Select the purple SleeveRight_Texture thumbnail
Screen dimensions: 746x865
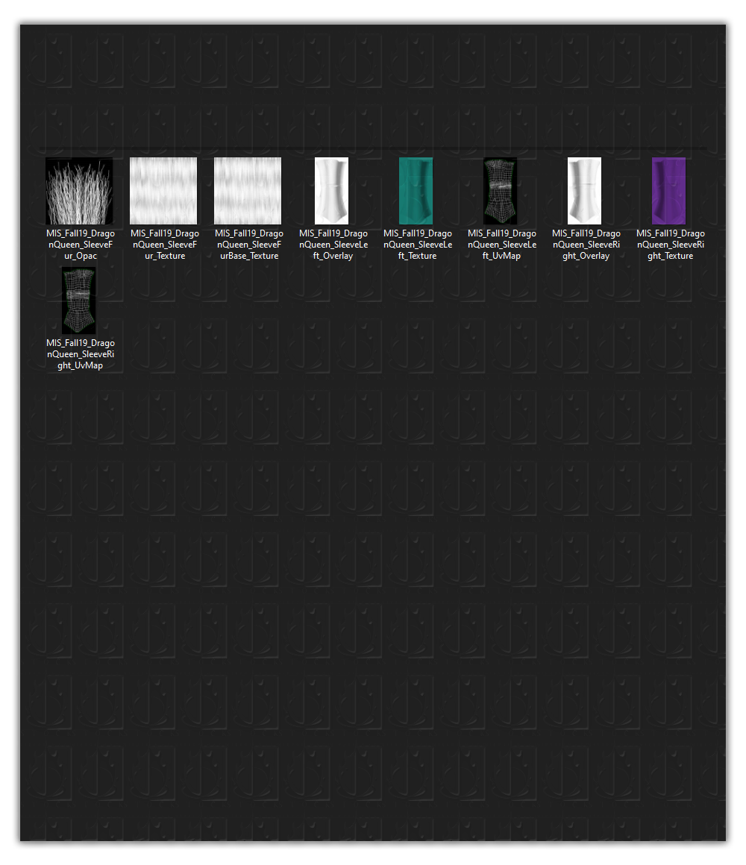[x=668, y=191]
